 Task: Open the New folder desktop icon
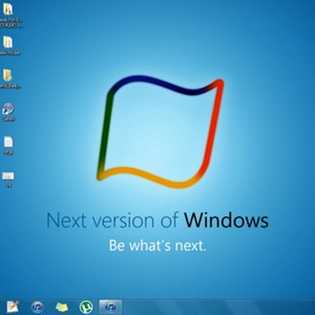7,42
